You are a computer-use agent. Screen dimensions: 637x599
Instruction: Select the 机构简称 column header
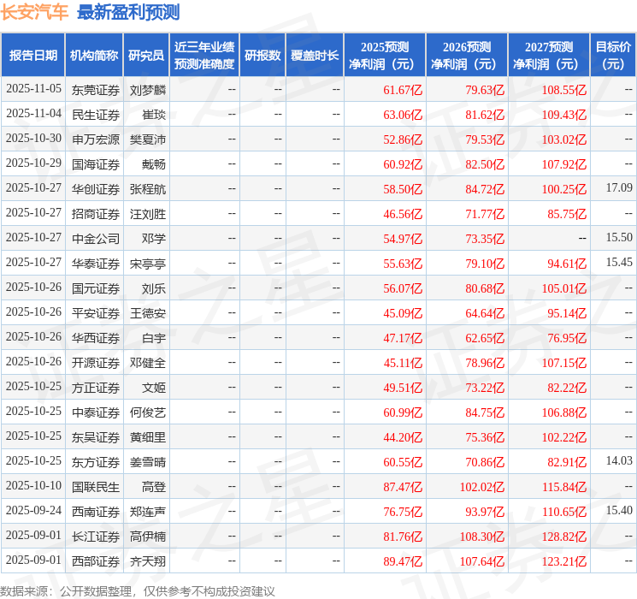94,56
